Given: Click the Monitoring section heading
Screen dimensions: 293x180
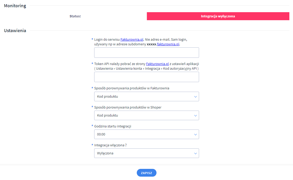Looking at the screenshot, I should (15, 6).
